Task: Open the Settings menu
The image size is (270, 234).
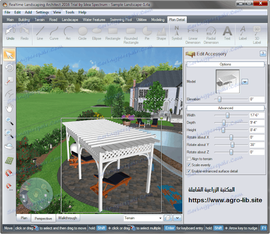Action: (x=42, y=12)
